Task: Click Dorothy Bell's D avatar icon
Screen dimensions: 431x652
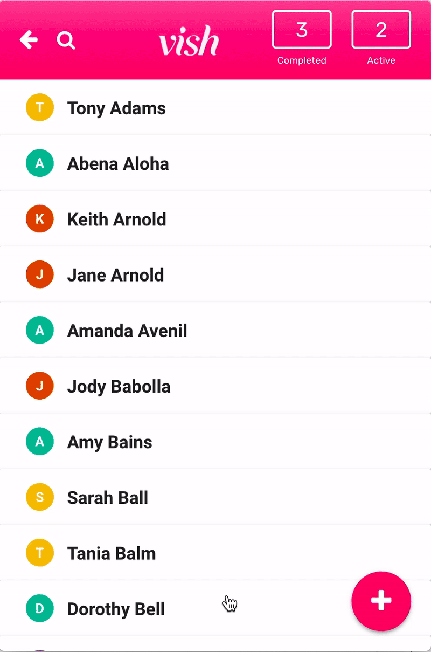Action: [39, 609]
